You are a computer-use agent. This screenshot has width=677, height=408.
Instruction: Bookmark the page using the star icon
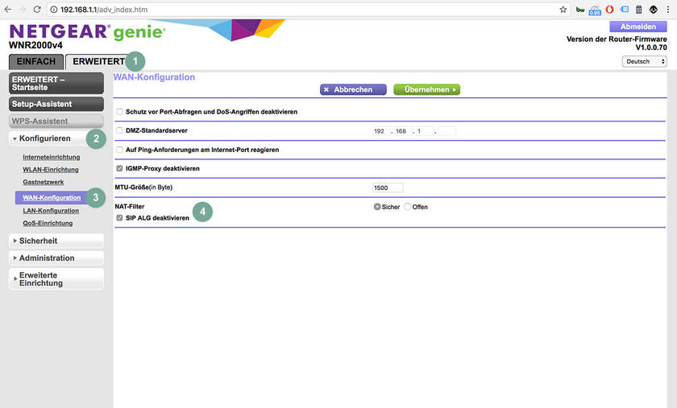tap(563, 10)
